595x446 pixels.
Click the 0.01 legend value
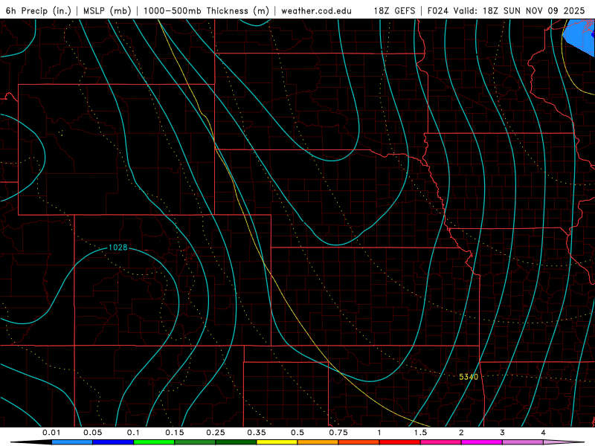tap(51, 433)
